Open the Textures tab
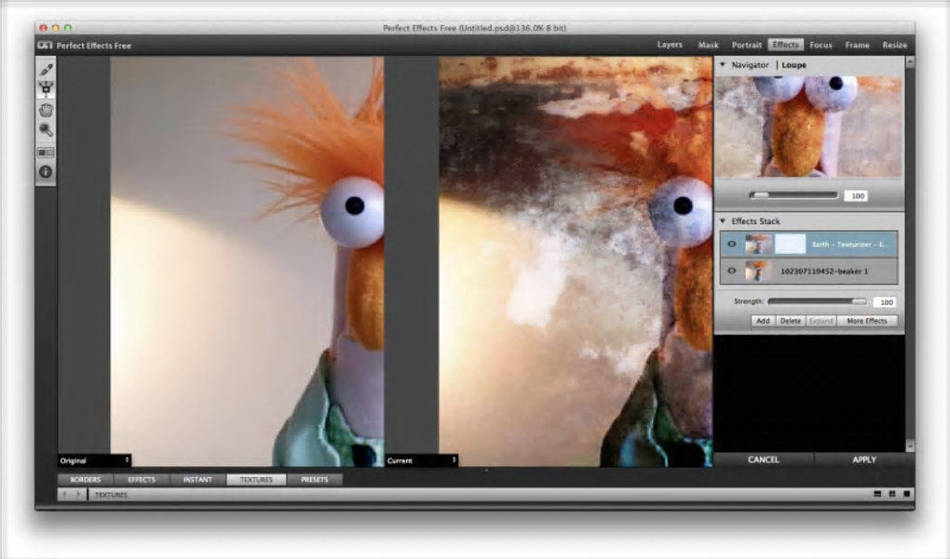This screenshot has width=950, height=559. tap(256, 480)
